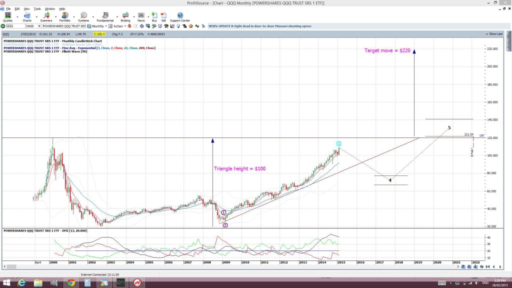Image resolution: width=512 pixels, height=288 pixels.
Task: Open File Explorer from the taskbar
Action: tap(38, 283)
